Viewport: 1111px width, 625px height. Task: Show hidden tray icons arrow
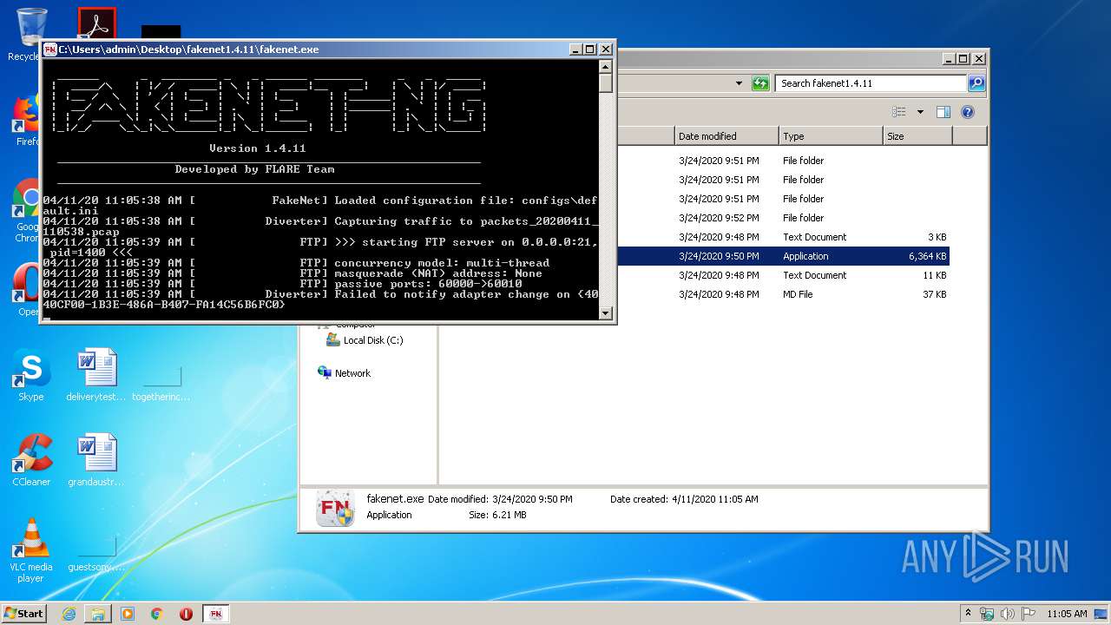coord(968,614)
